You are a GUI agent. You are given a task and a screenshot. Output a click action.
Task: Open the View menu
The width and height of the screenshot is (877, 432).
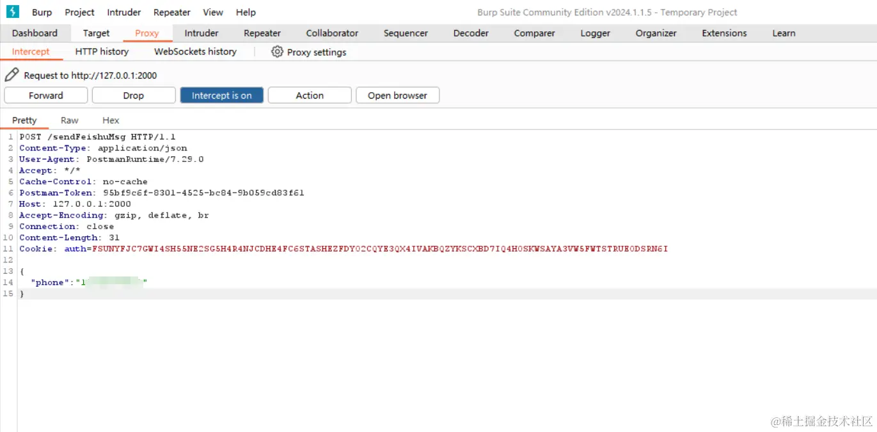[x=213, y=12]
